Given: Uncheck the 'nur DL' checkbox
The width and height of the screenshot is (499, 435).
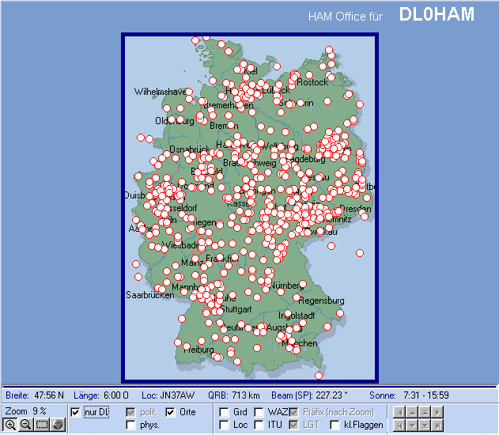Looking at the screenshot, I should [75, 412].
